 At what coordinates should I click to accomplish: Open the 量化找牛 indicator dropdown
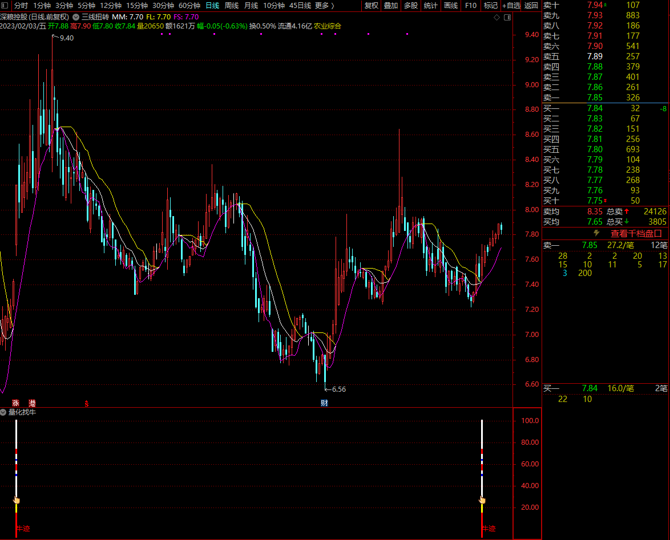tap(3, 412)
